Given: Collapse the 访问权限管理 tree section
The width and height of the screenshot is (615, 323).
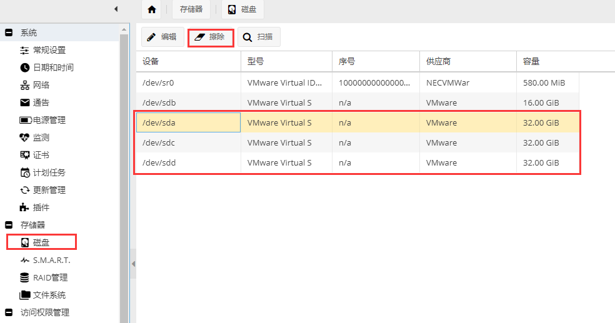Looking at the screenshot, I should [x=9, y=312].
